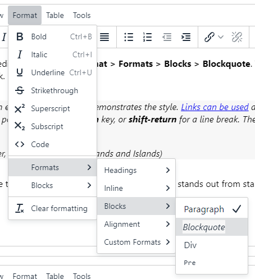Expand the Formats submenu arrow
The image size is (255, 279).
(x=89, y=167)
